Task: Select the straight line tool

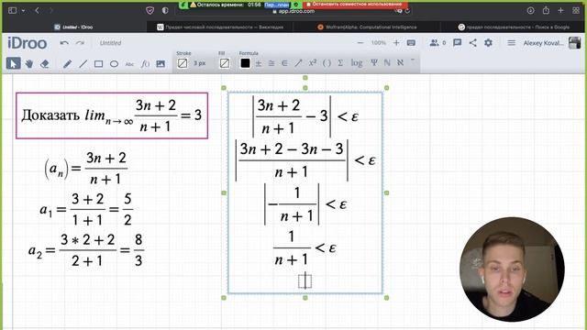Action: [x=83, y=64]
